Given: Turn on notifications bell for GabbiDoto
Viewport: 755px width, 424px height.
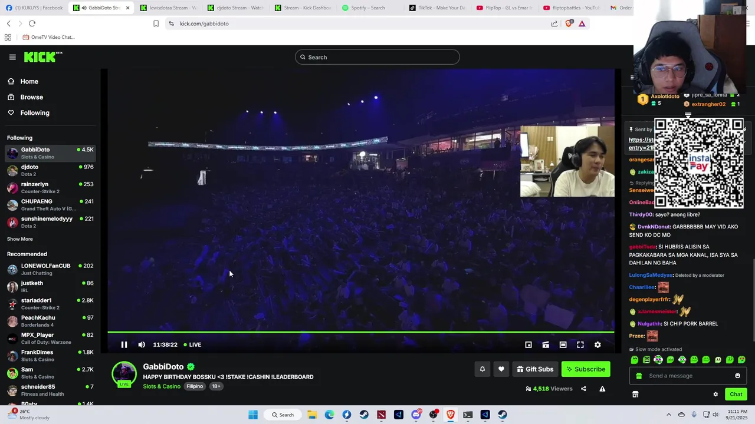Looking at the screenshot, I should click(x=482, y=369).
